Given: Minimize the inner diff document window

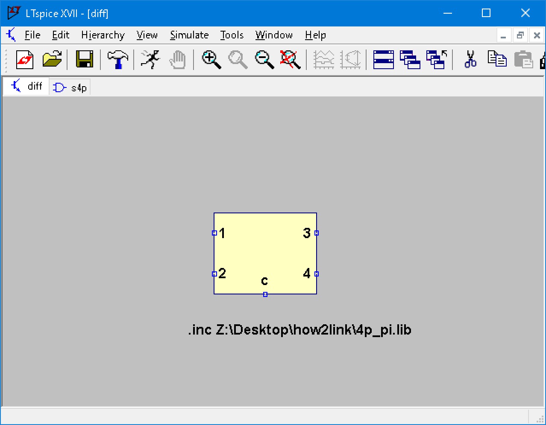Looking at the screenshot, I should [504, 35].
